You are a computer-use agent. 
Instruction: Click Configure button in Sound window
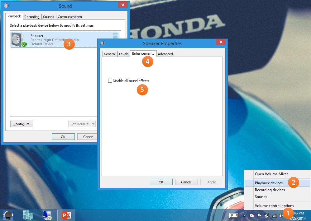(x=22, y=124)
